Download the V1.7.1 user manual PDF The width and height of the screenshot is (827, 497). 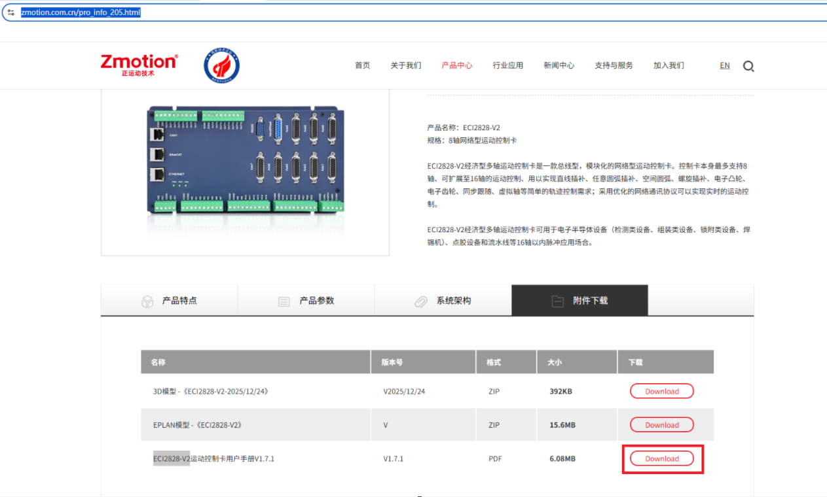pyautogui.click(x=662, y=458)
